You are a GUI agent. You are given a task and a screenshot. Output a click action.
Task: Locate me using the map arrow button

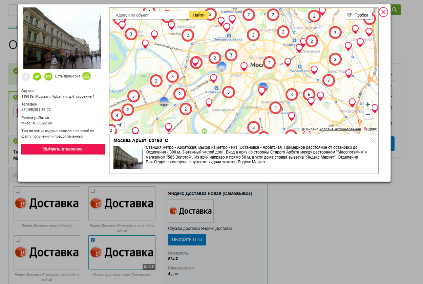(120, 125)
